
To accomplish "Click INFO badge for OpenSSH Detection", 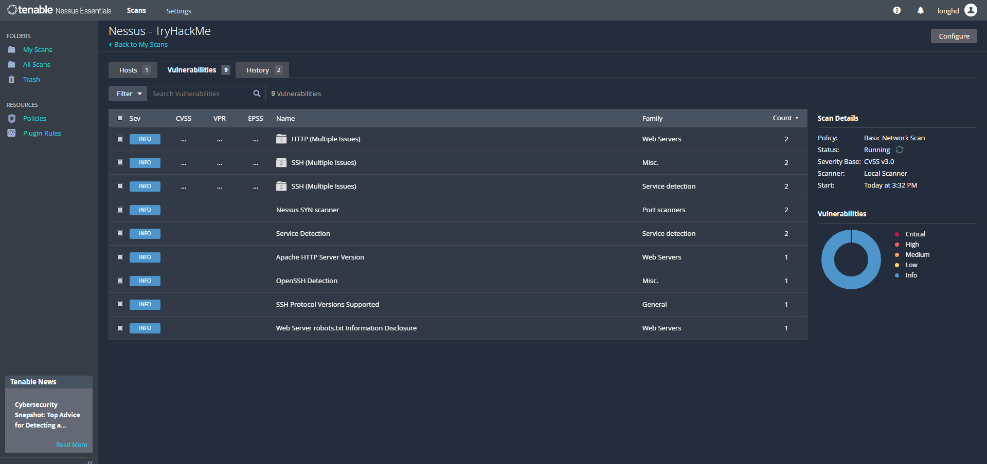I will pyautogui.click(x=145, y=281).
